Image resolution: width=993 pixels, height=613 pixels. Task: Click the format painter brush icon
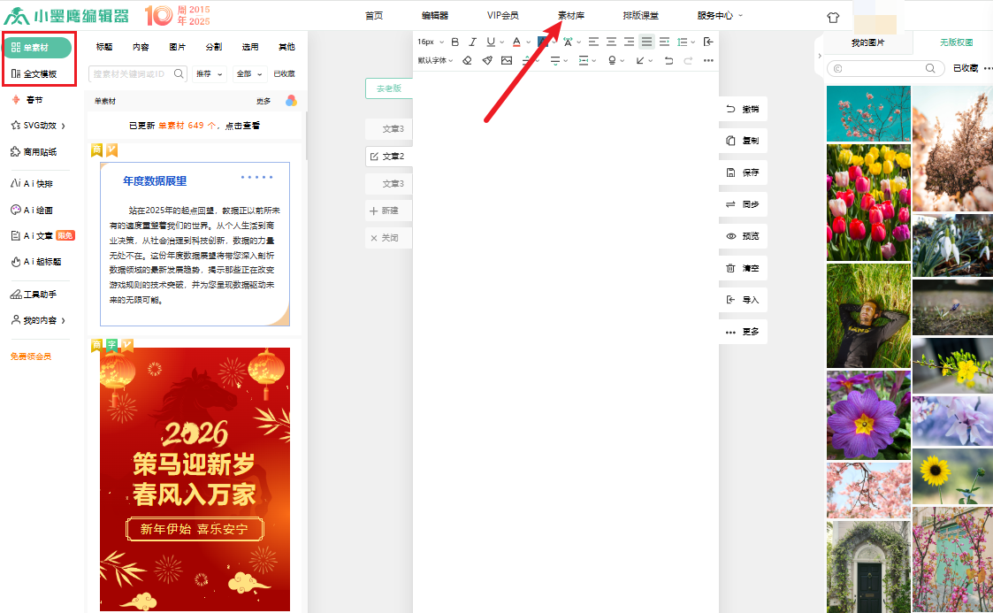tap(487, 60)
